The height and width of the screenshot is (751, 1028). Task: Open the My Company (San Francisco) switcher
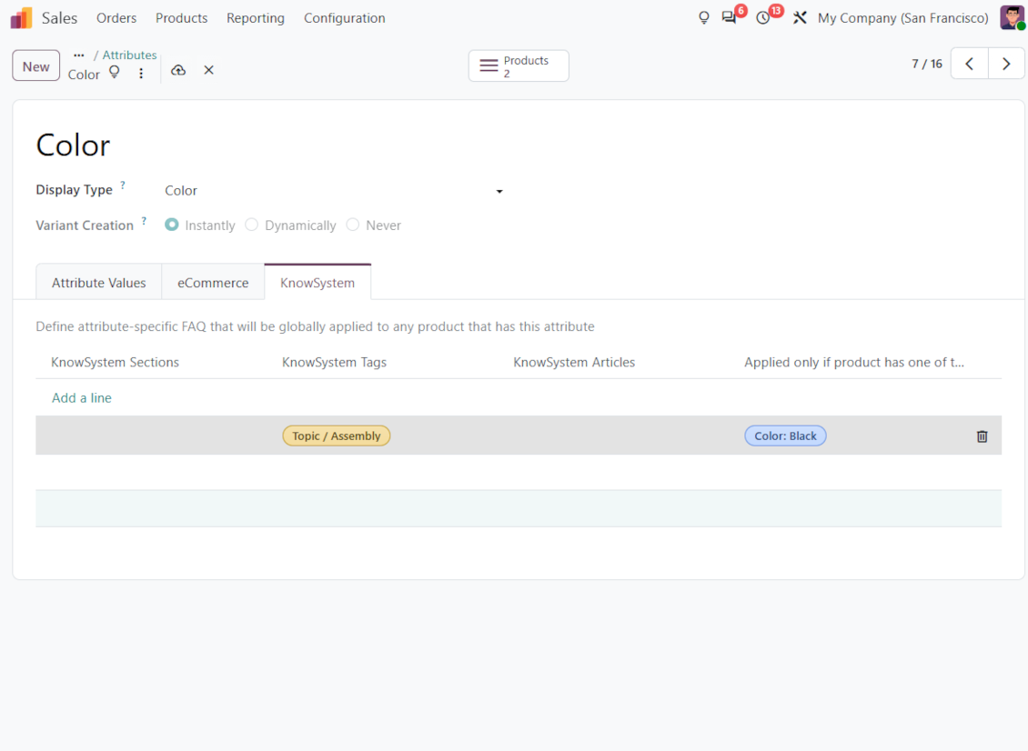coord(902,17)
